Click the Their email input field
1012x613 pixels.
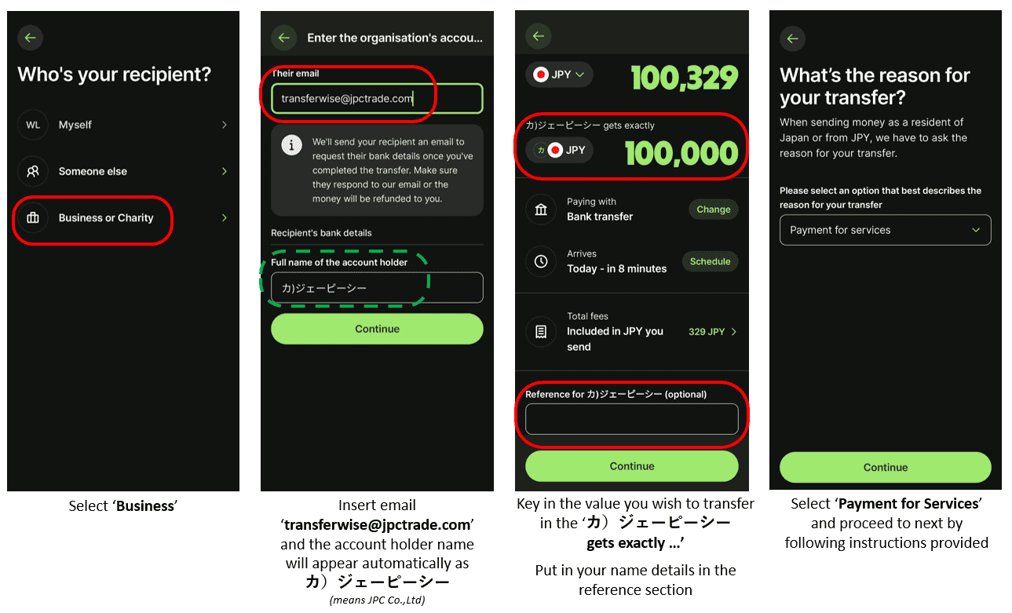(x=377, y=99)
